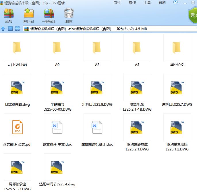Open the skin (shirt) icon in the title bar

coord(175,2)
